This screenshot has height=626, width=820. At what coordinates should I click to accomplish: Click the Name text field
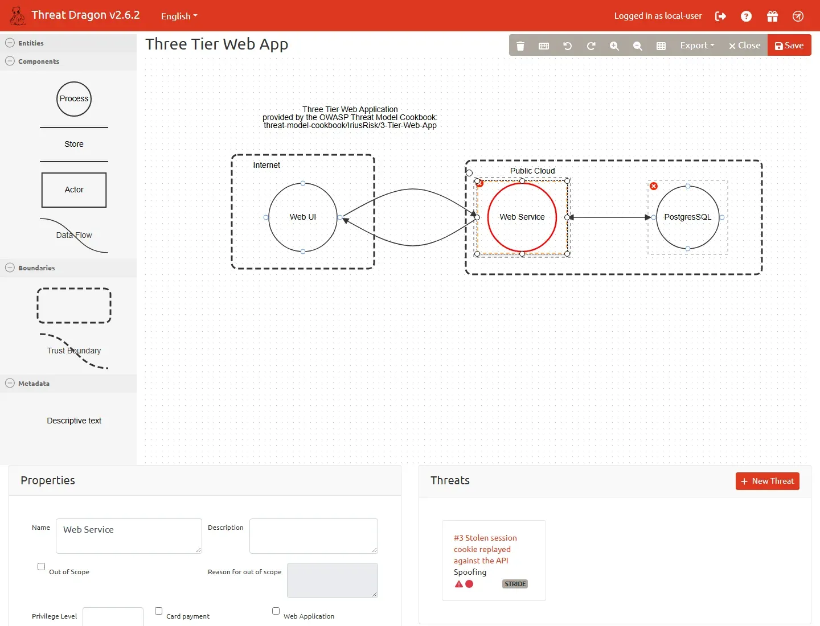click(x=129, y=536)
